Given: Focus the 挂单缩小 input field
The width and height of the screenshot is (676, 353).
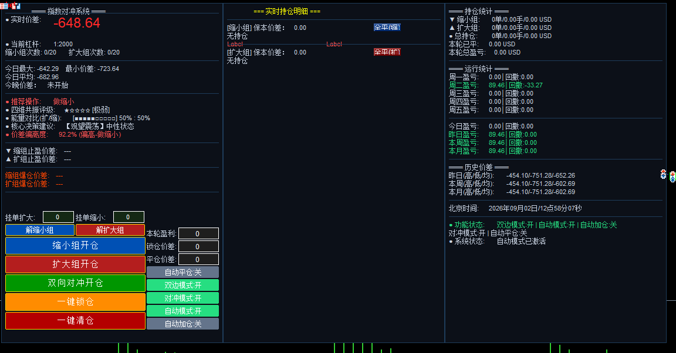Looking at the screenshot, I should tap(128, 217).
